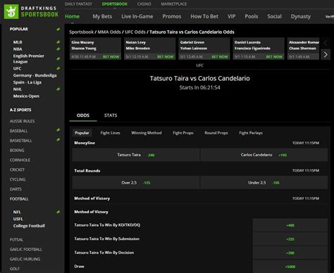The image size is (334, 273).
Task: Select the Popular bet category
Action: coord(82,133)
